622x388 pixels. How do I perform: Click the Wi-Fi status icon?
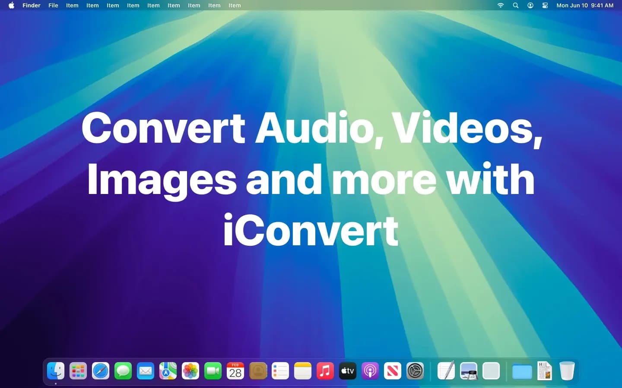click(x=501, y=5)
